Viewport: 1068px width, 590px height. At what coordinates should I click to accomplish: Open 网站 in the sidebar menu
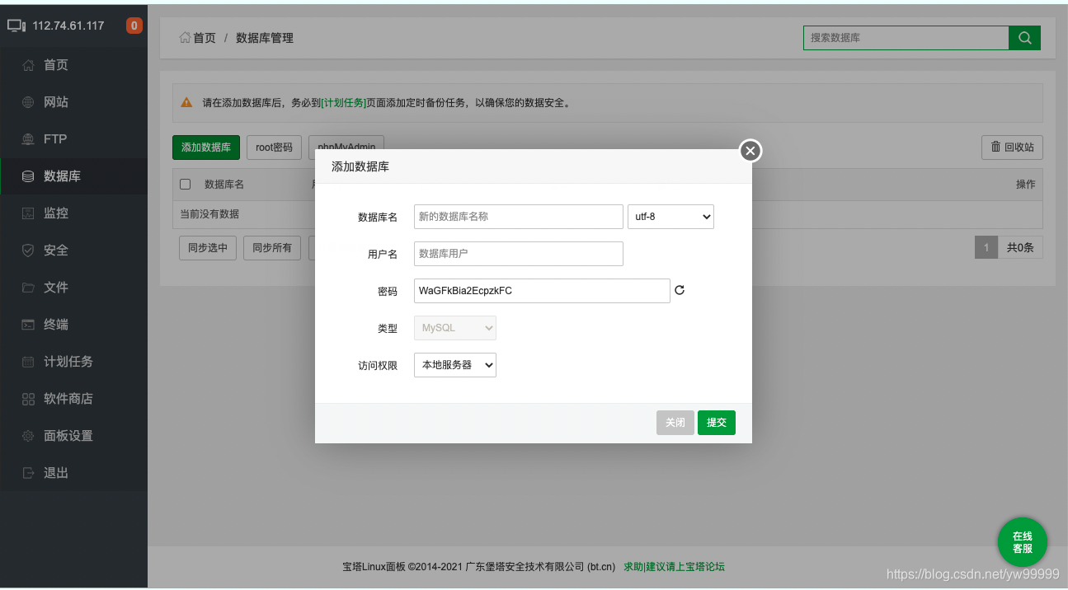click(x=56, y=102)
